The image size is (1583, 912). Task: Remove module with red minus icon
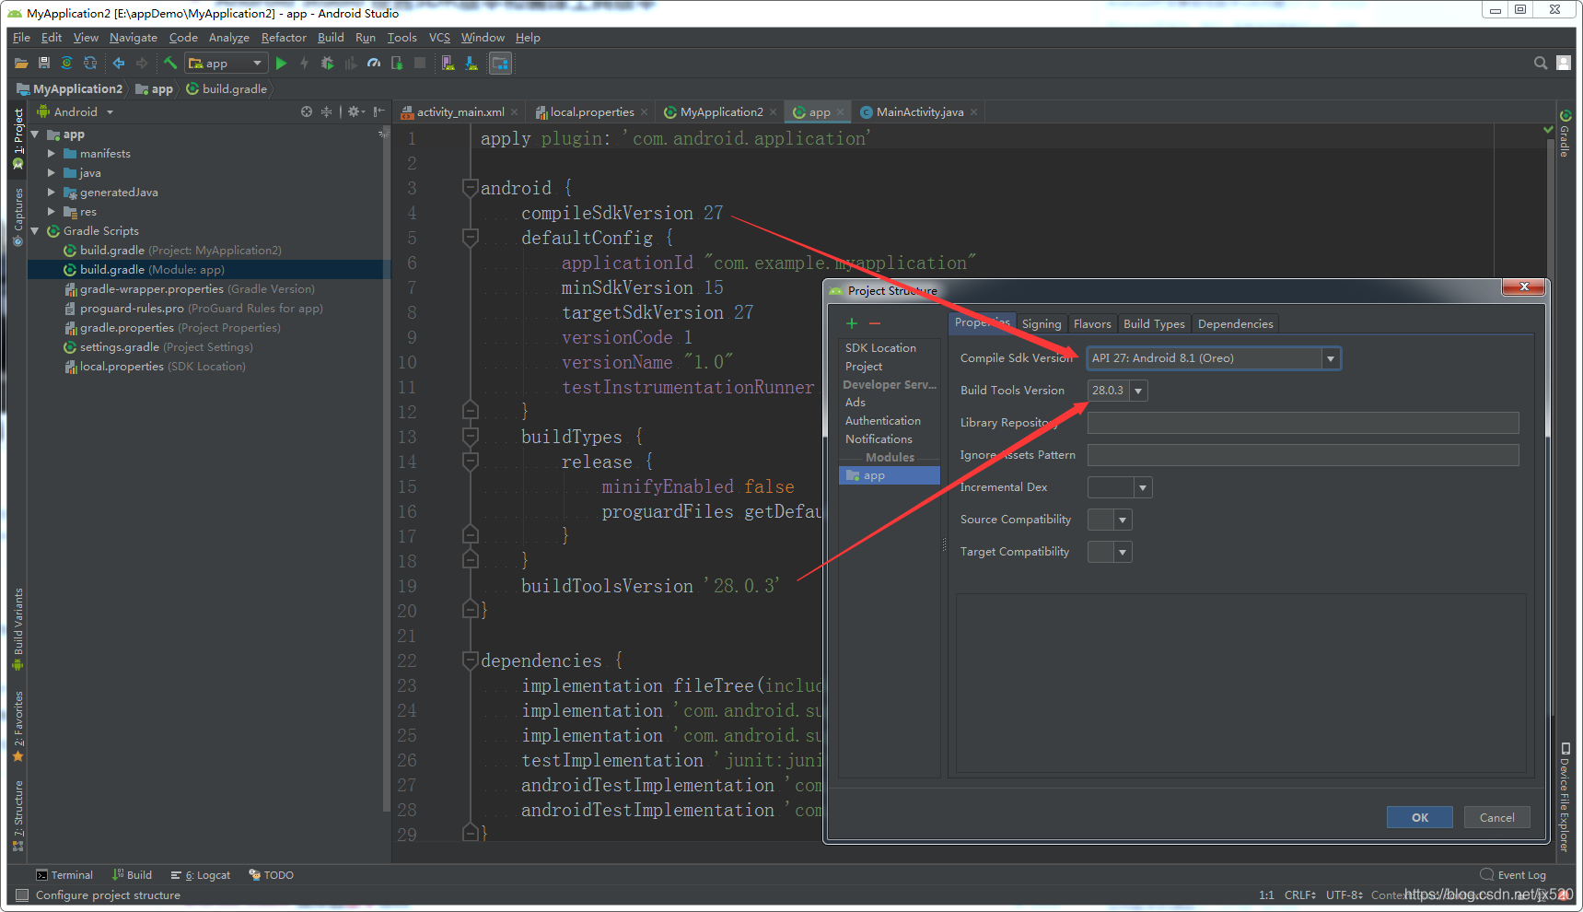point(875,323)
